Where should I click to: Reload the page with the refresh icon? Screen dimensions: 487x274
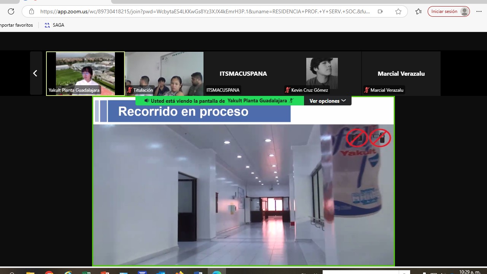point(11,11)
